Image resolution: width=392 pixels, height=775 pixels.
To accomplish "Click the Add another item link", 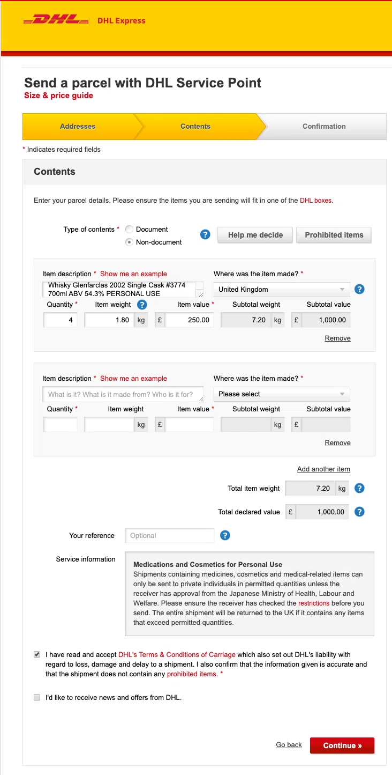I will [323, 469].
